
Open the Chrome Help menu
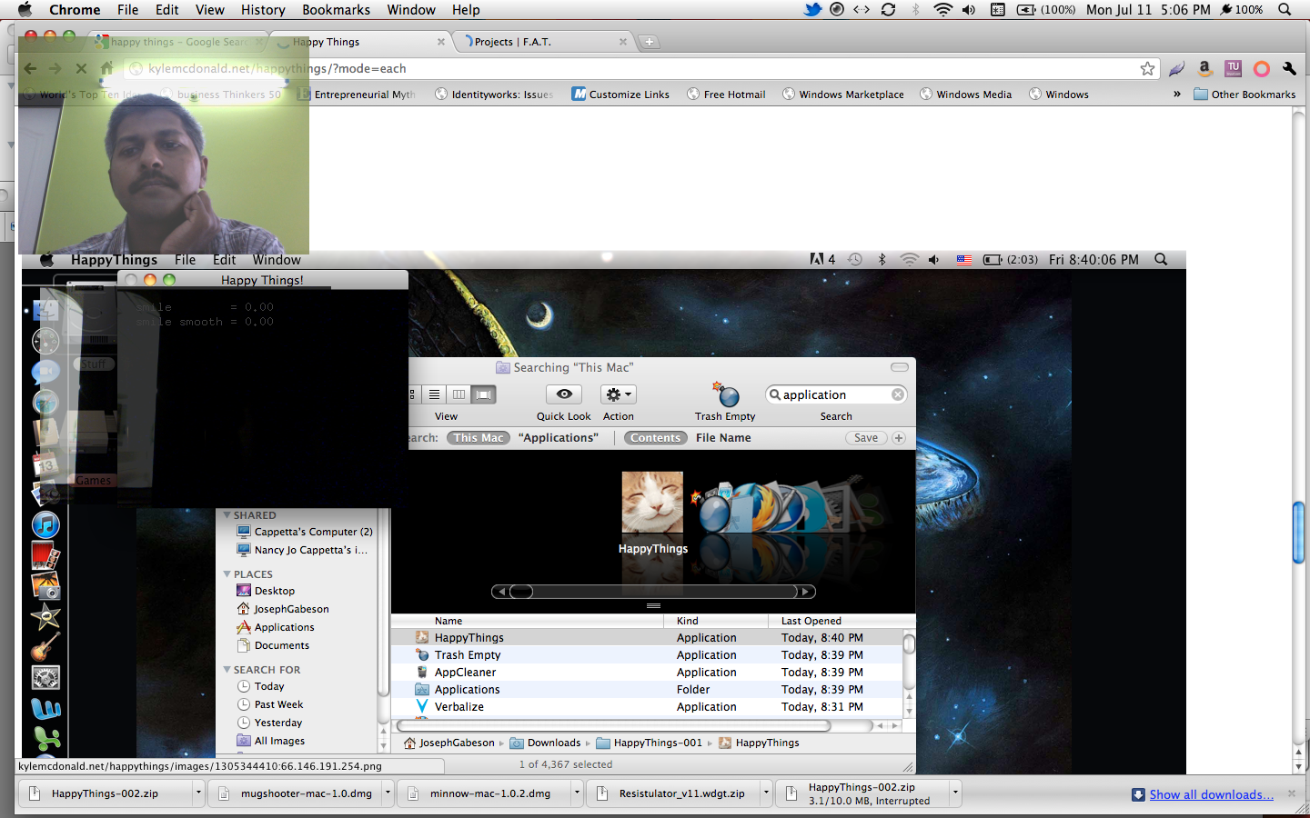(466, 9)
